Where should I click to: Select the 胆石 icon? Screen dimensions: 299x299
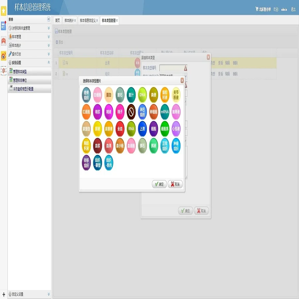120,95
